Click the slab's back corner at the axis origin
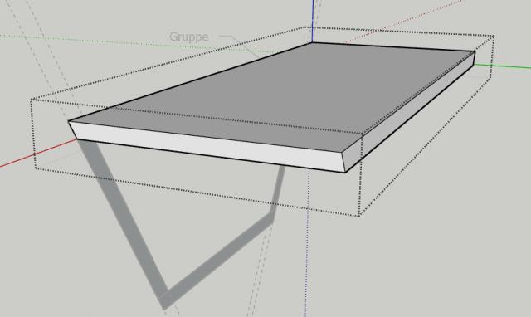 pos(312,43)
